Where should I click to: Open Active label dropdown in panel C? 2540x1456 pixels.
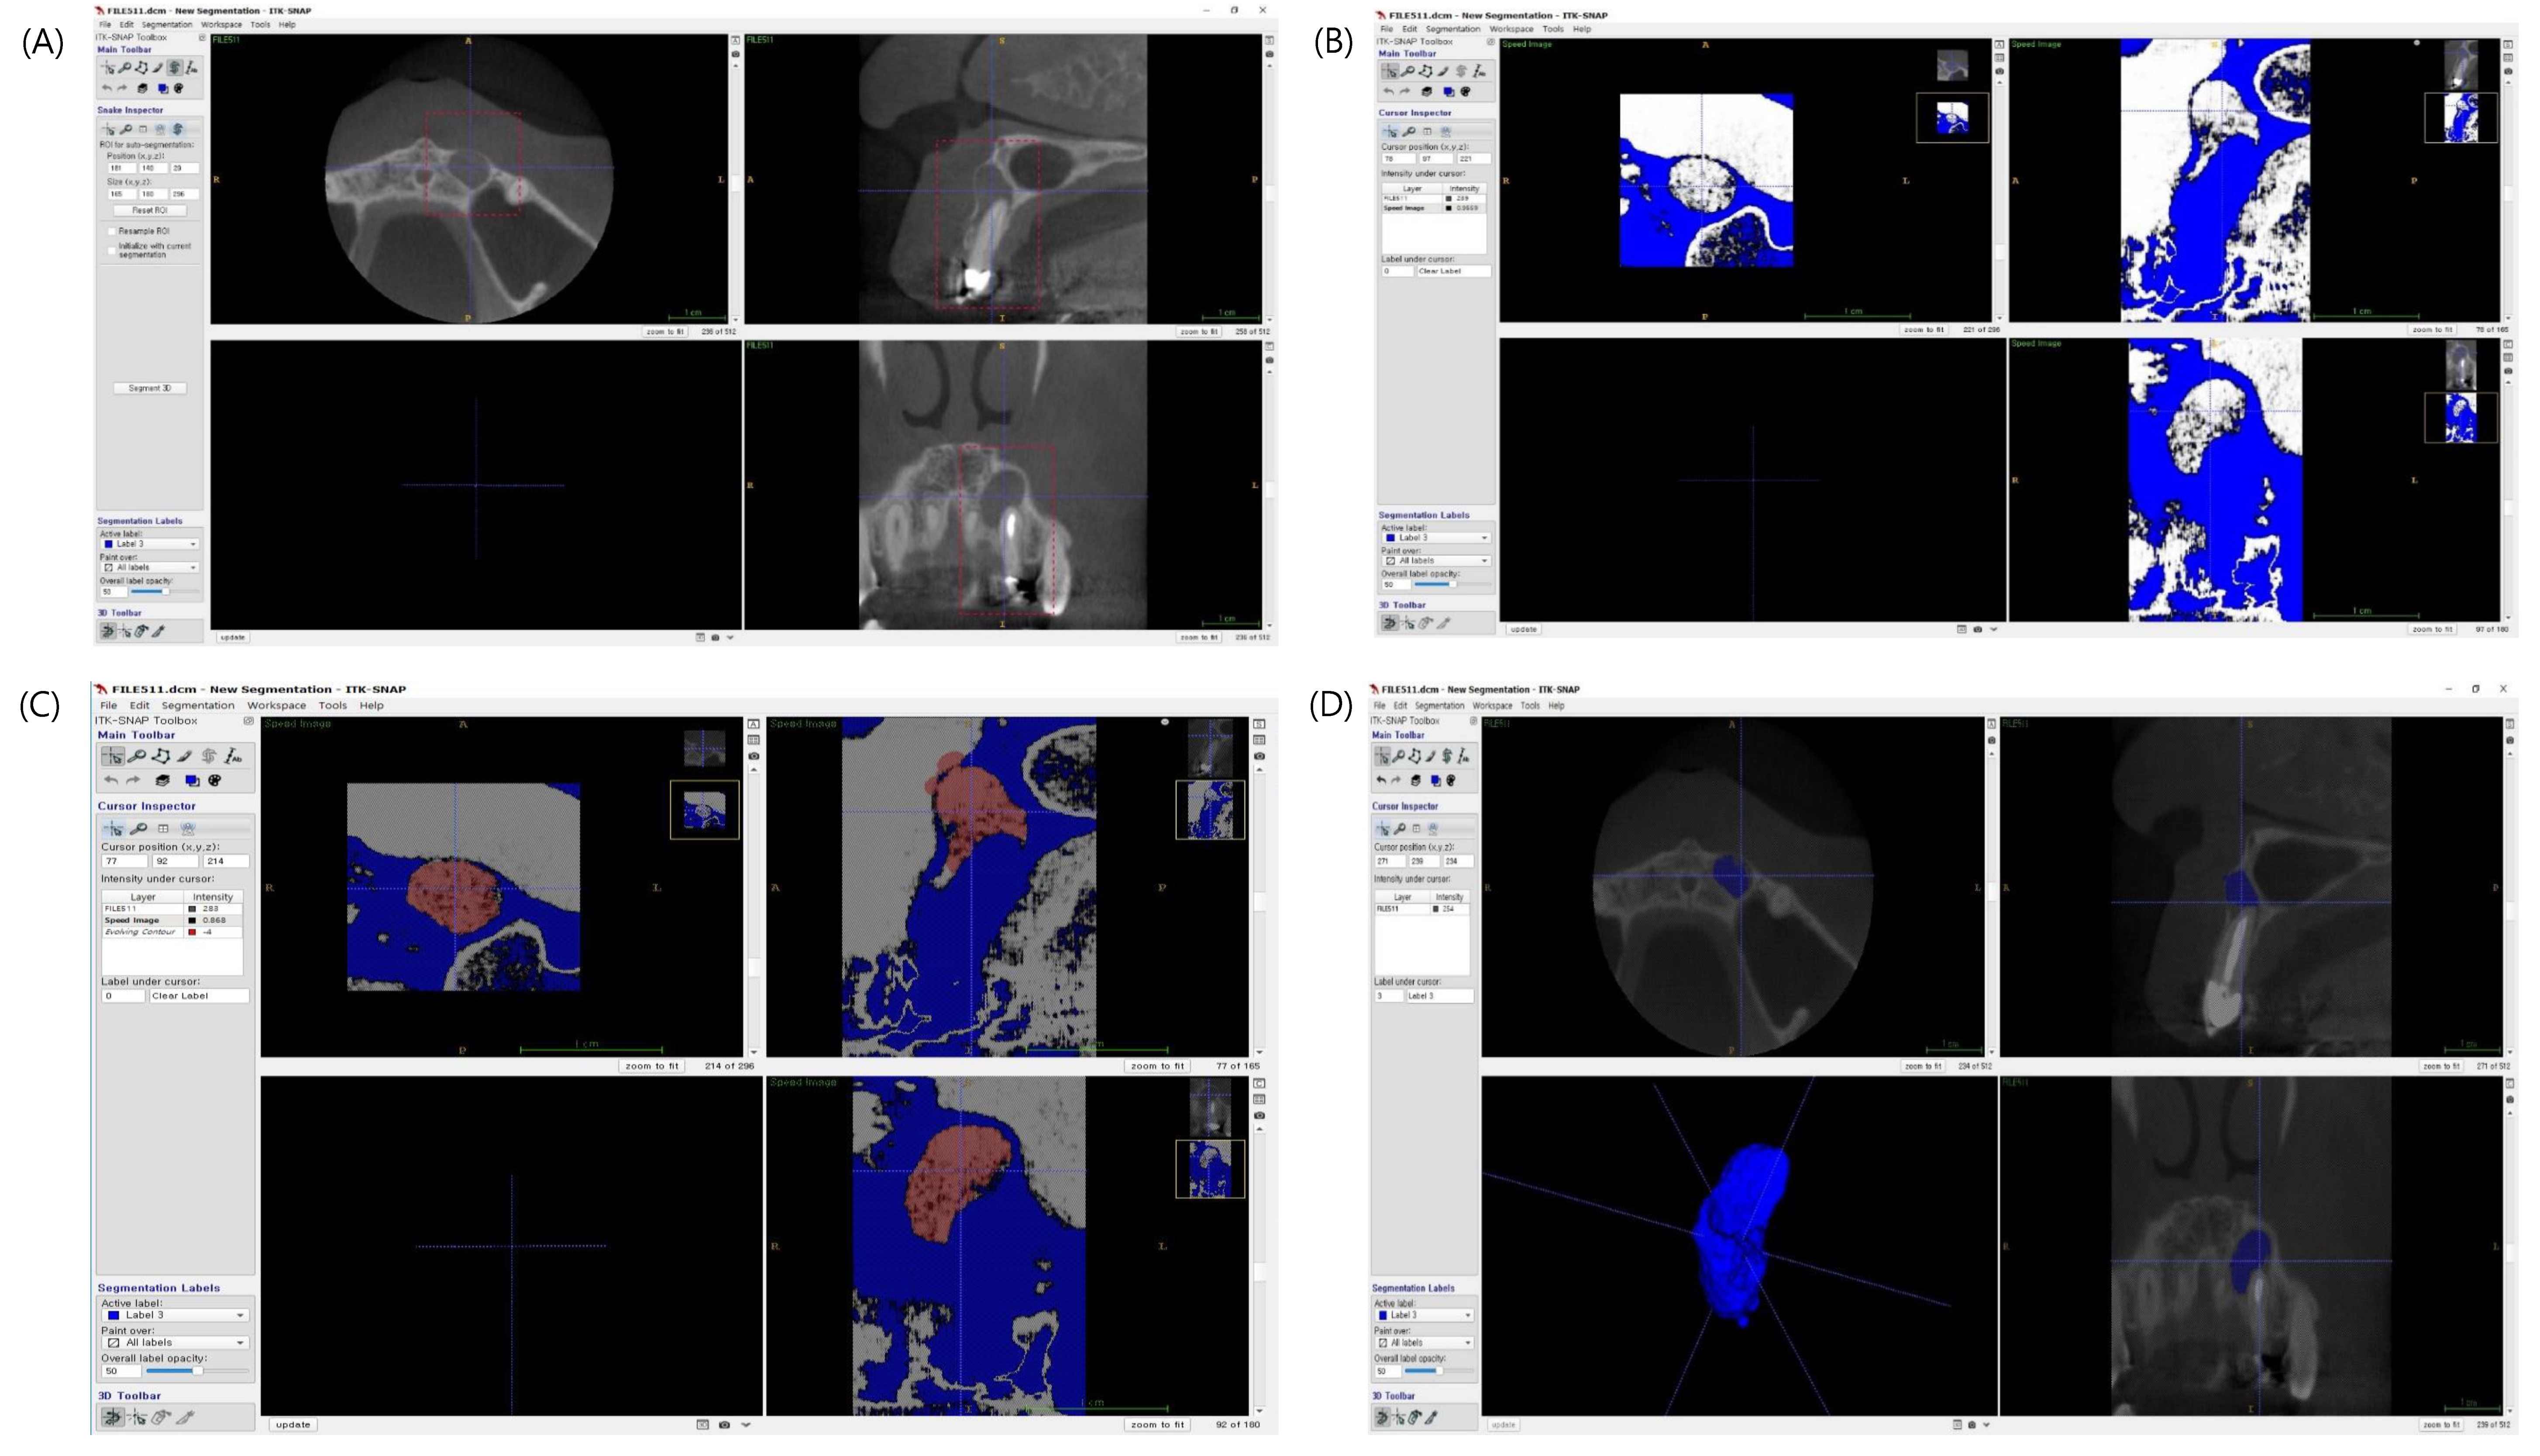click(x=176, y=1316)
